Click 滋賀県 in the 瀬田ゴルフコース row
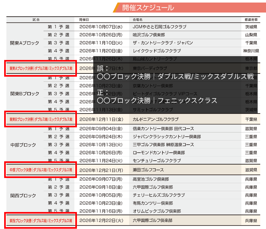This screenshot has height=229, width=266. click(251, 170)
